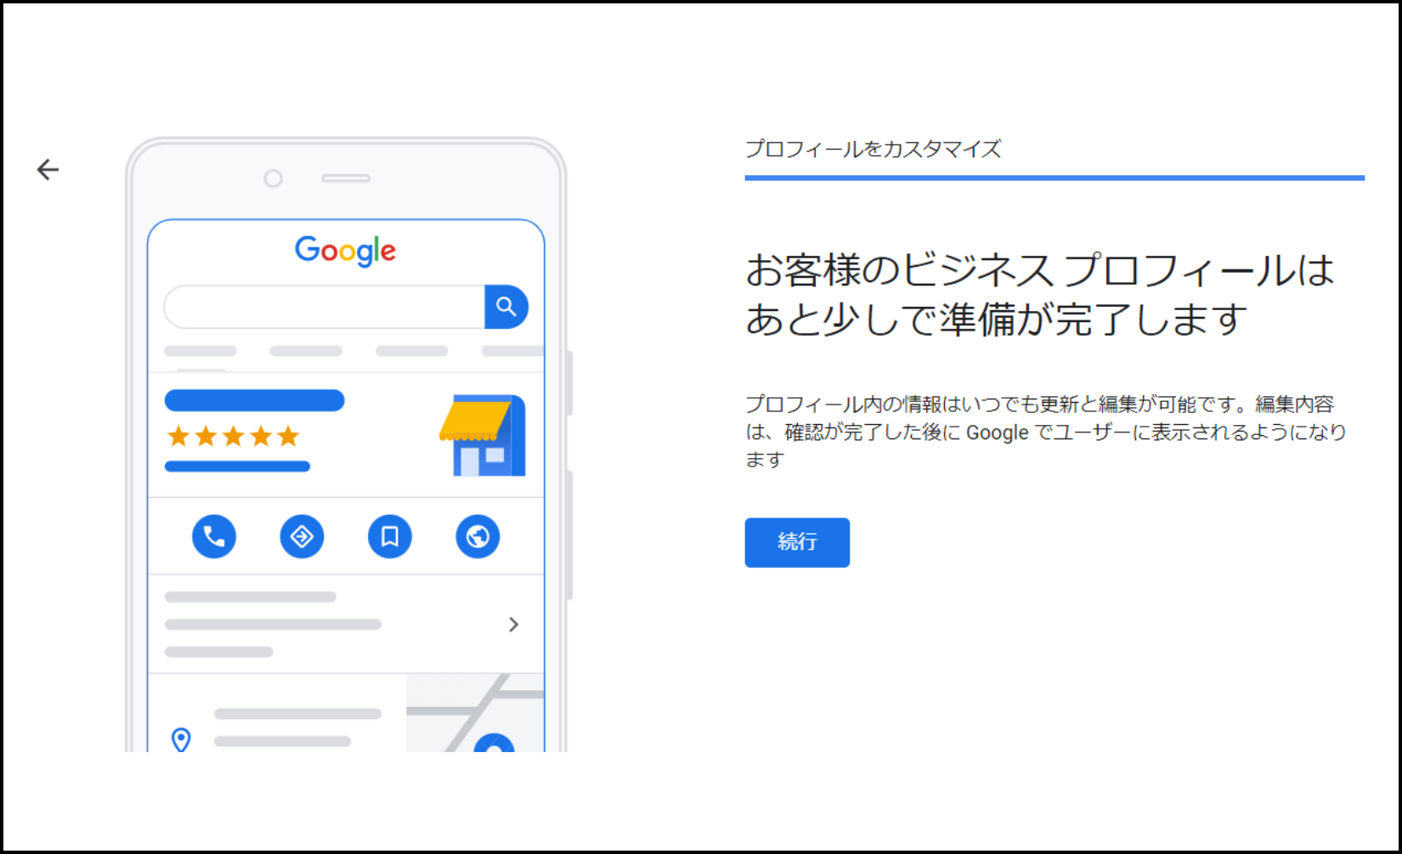The image size is (1402, 854).
Task: Click the five-star rating row
Action: point(234,437)
